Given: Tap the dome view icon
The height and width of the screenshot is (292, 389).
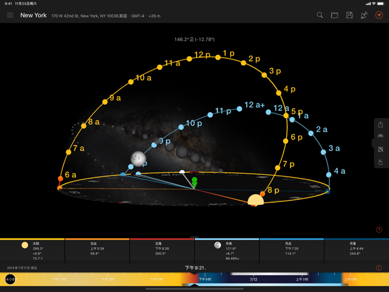Looking at the screenshot, I should coord(381,136).
